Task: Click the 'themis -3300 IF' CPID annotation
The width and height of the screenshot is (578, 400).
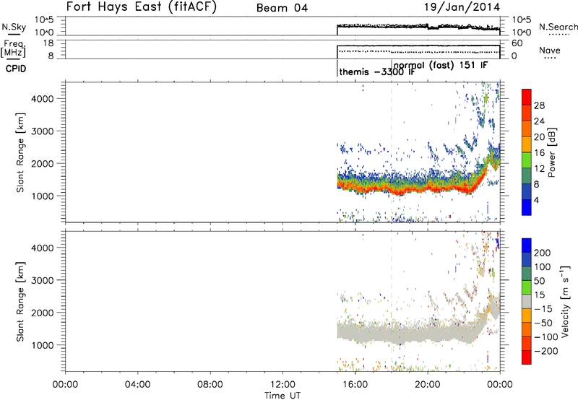Action: point(376,71)
